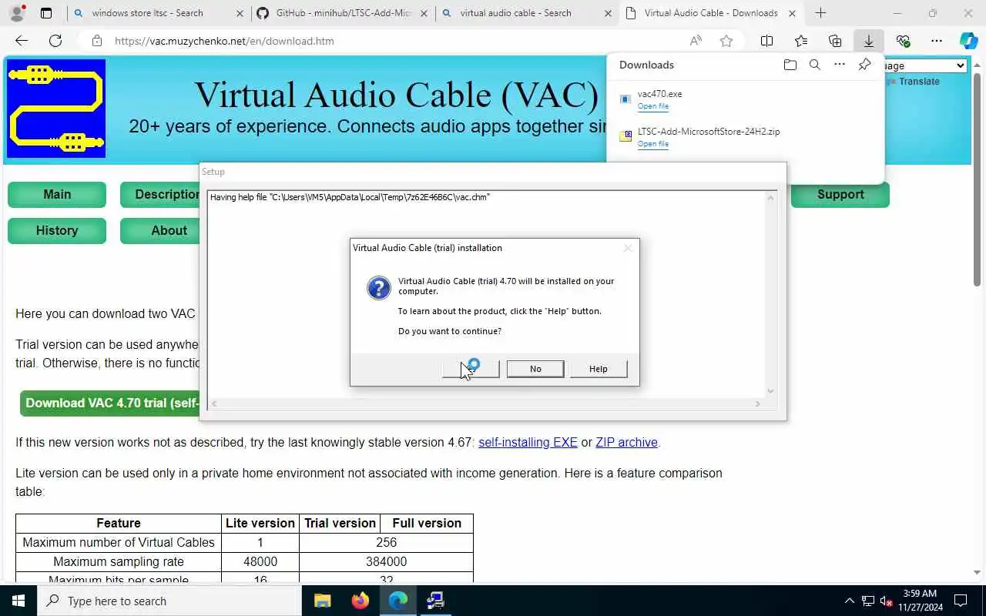Open File Explorer from the taskbar
The width and height of the screenshot is (986, 616).
point(322,601)
